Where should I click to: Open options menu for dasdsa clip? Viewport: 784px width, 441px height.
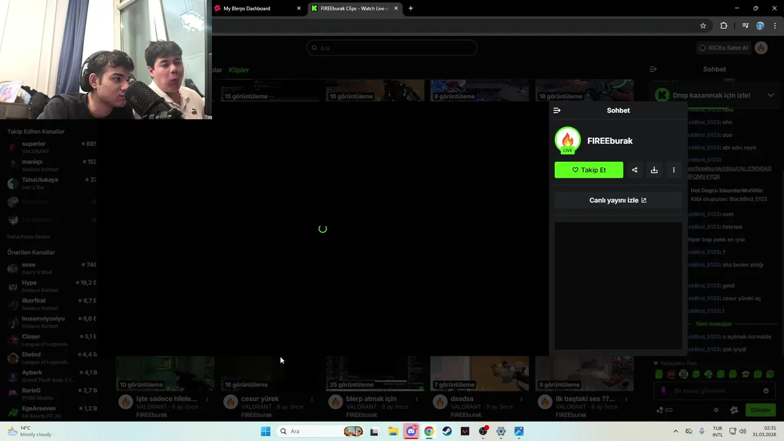click(521, 399)
